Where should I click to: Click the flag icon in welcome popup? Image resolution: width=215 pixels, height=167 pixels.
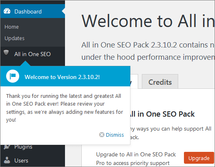13,76
